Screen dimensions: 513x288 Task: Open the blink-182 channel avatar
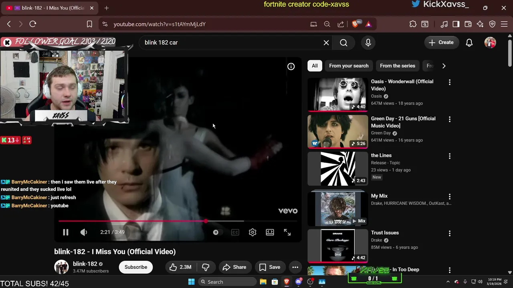click(61, 267)
